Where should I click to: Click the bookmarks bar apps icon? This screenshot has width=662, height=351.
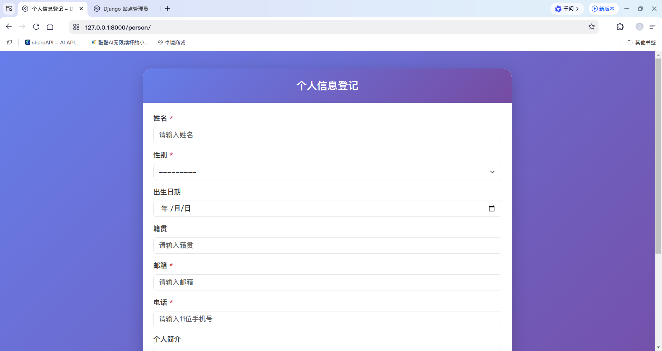point(10,42)
